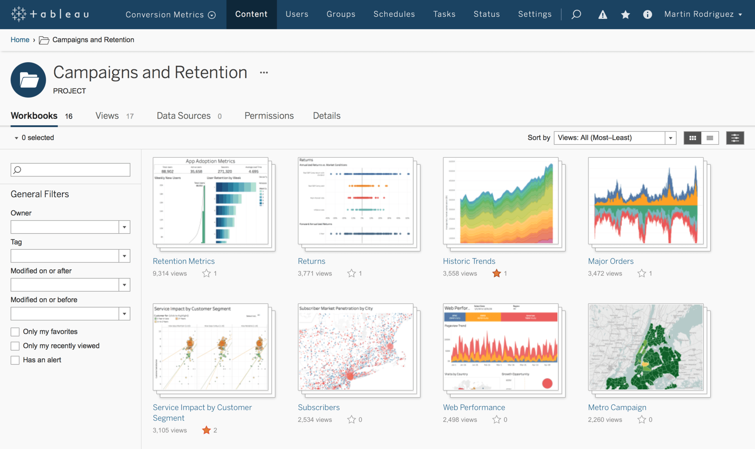Open the Historic Trends workbook
This screenshot has width=755, height=449.
pyautogui.click(x=470, y=261)
